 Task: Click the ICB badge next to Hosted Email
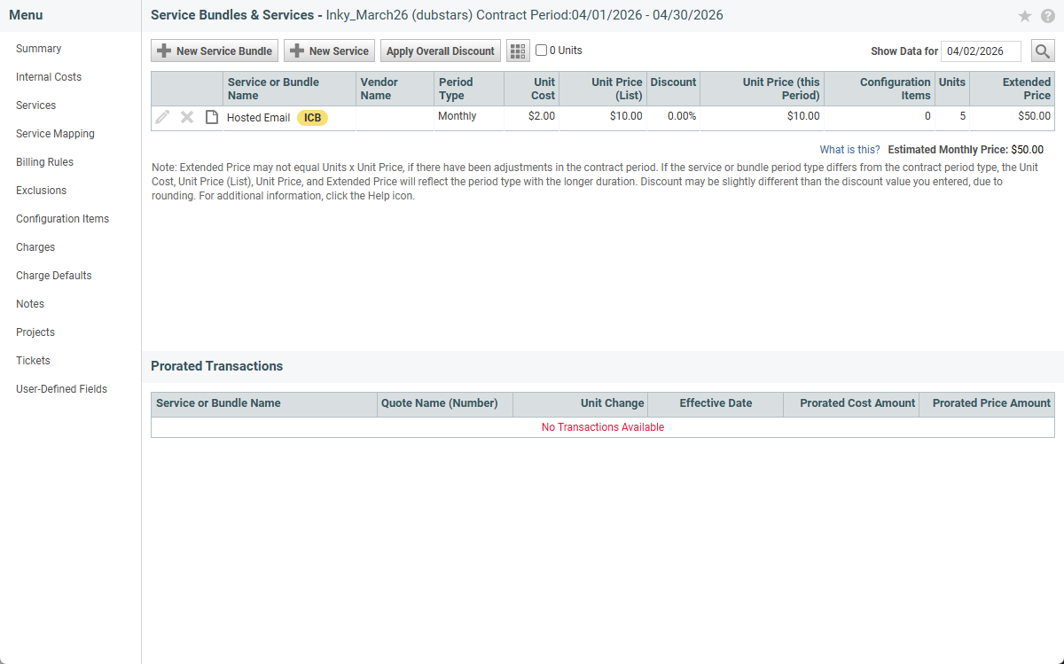pyautogui.click(x=312, y=118)
